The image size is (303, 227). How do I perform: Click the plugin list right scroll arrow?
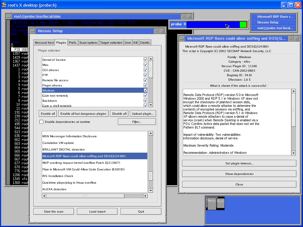tap(145, 196)
